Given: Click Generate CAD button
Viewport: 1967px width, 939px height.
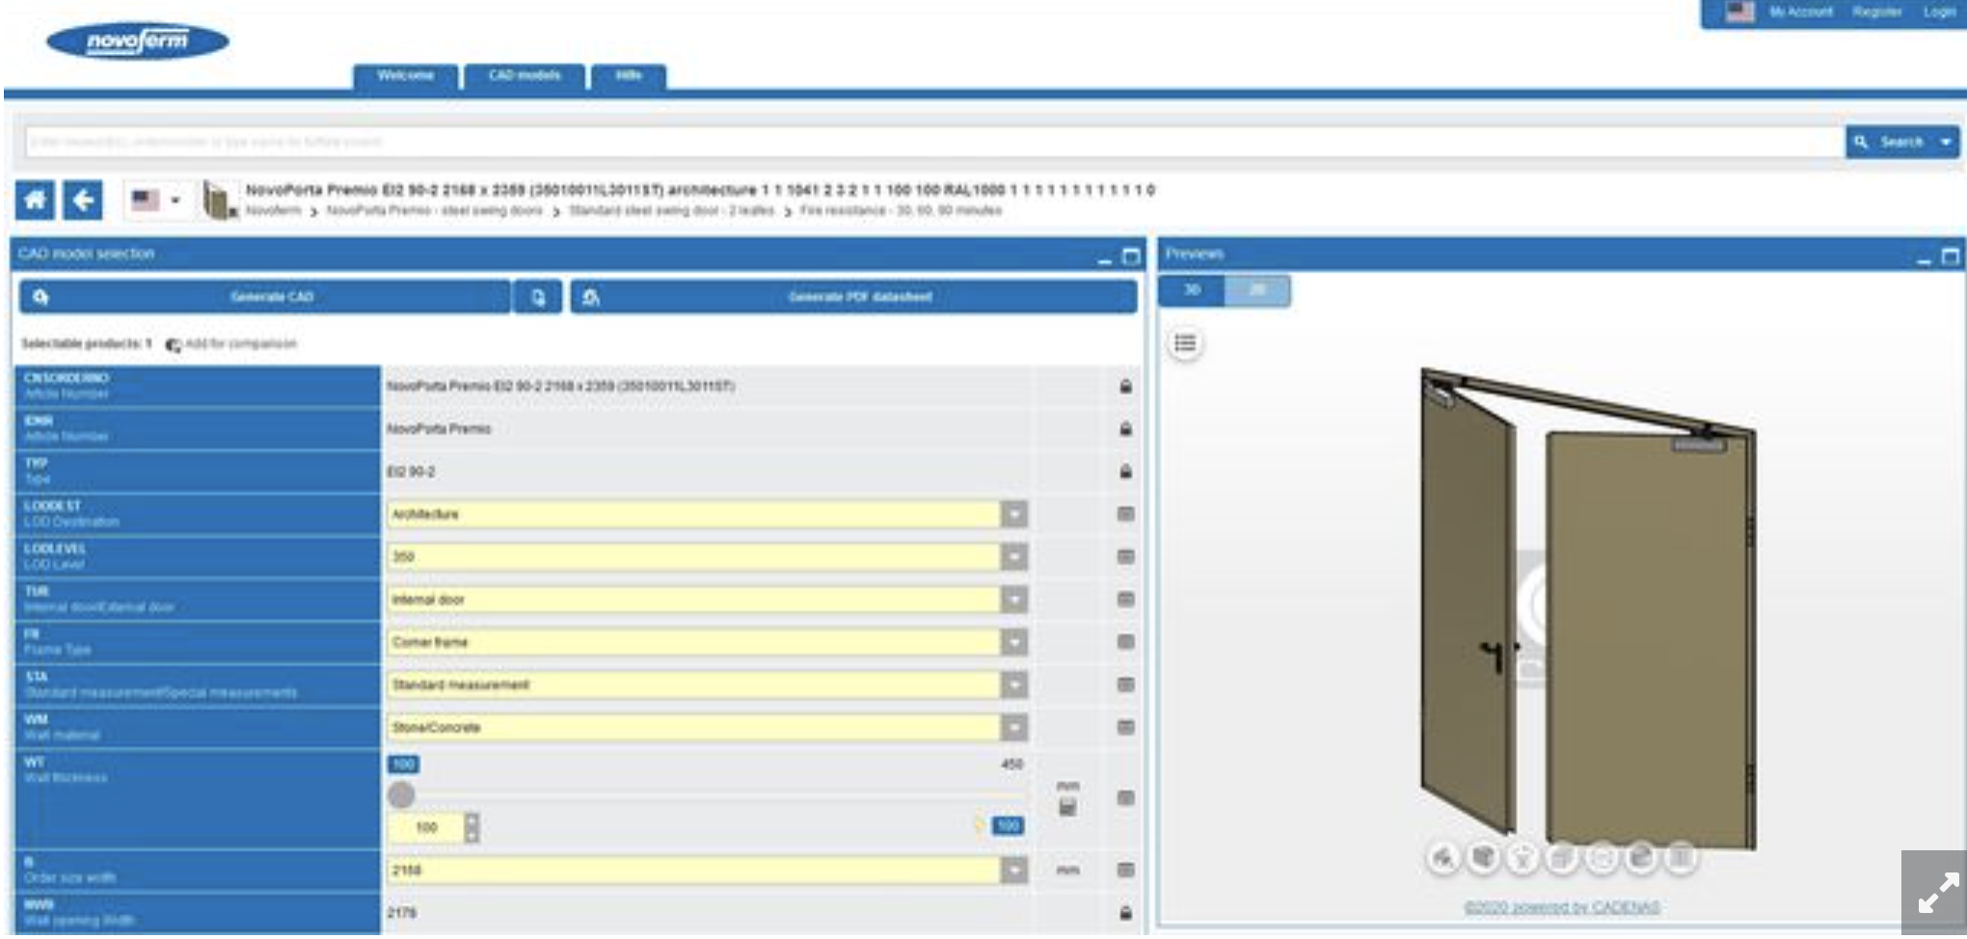Looking at the screenshot, I should [264, 297].
